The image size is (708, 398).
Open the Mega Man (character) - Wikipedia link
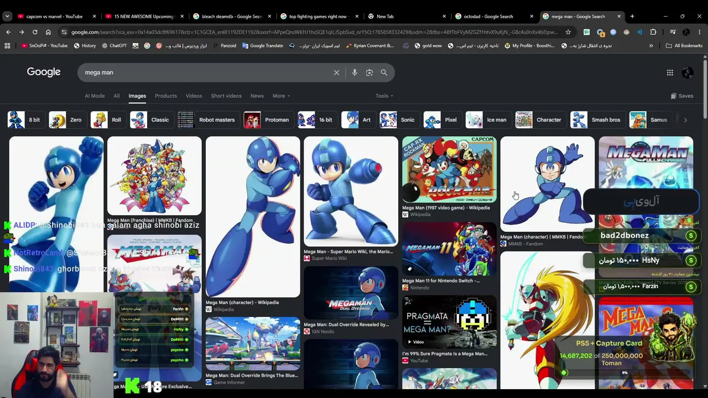click(x=242, y=302)
